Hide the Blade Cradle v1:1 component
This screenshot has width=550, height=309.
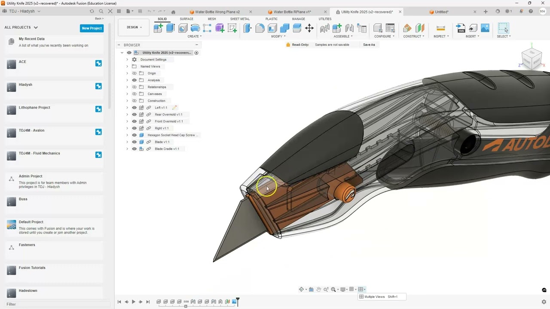[134, 149]
